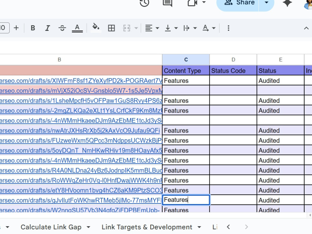The width and height of the screenshot is (312, 234).
Task: Open the drafts link containing RoWWqZeHr0Vq
Action: 81,180
